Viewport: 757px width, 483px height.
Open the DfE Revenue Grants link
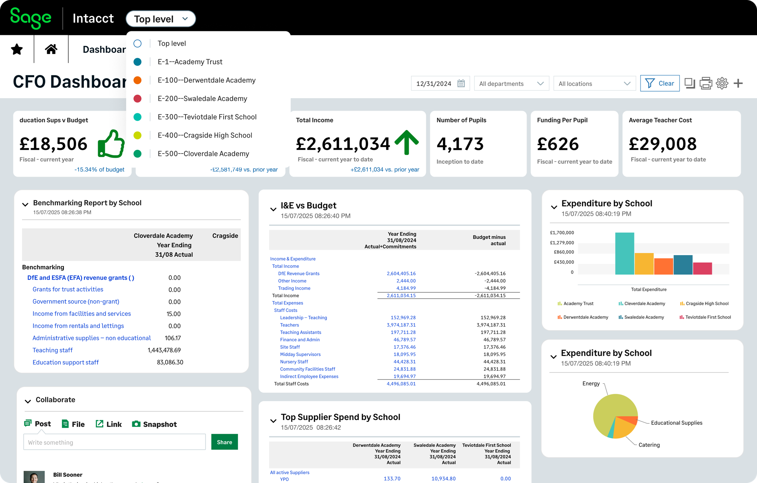point(299,273)
